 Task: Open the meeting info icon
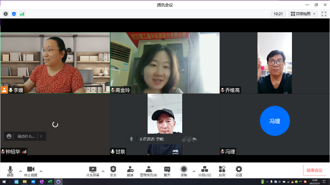[6, 14]
